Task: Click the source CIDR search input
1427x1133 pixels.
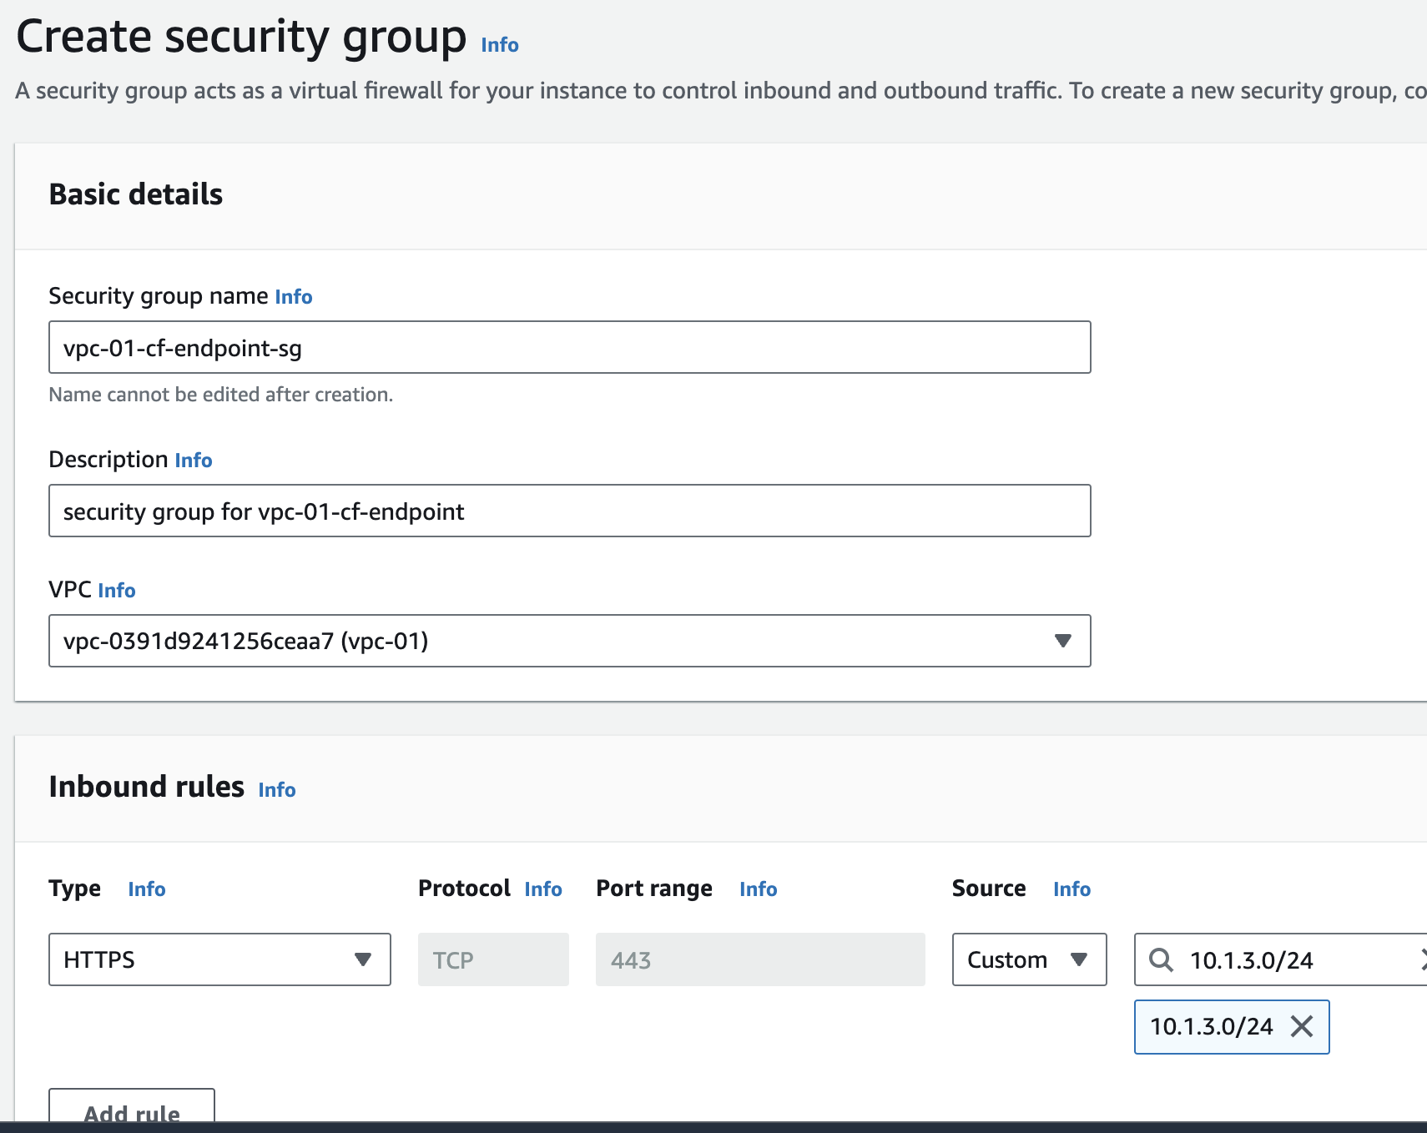Action: click(x=1293, y=959)
